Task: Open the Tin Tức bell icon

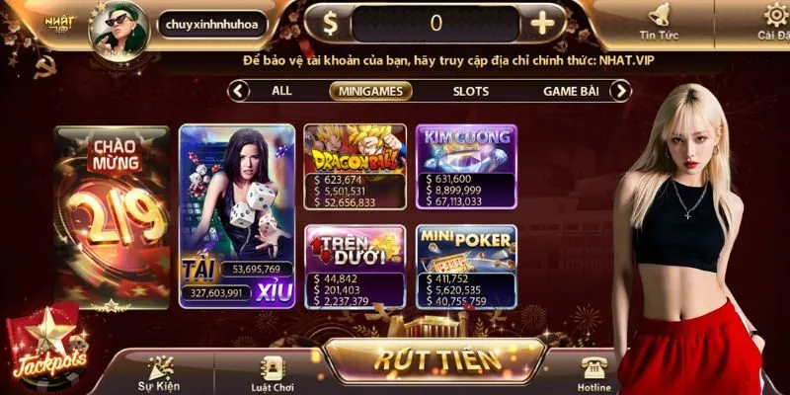Action: tap(659, 15)
